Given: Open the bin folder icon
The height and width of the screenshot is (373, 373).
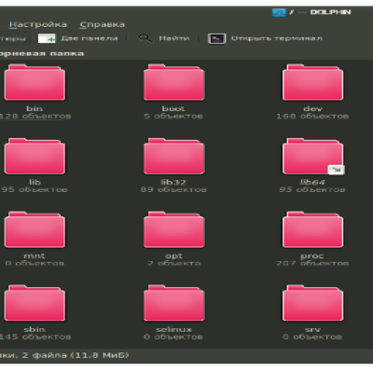Looking at the screenshot, I should [x=35, y=82].
